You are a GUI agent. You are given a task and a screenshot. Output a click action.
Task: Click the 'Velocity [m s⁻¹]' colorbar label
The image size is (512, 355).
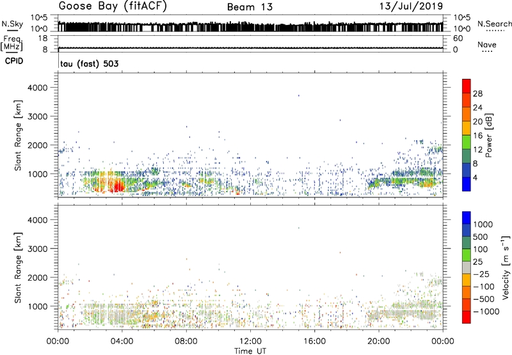[x=506, y=267]
